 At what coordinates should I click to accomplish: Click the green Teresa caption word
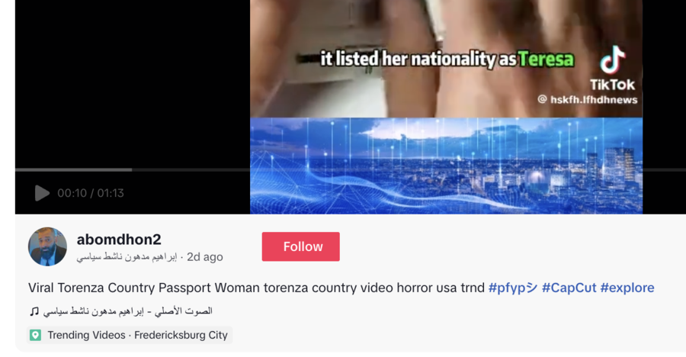(546, 59)
